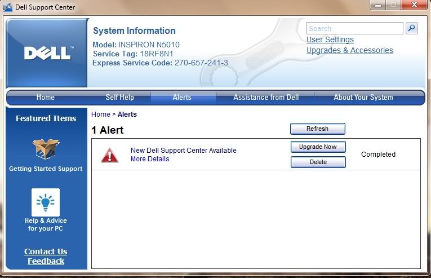The width and height of the screenshot is (431, 278).
Task: Click Getting Started Support label
Action: pyautogui.click(x=46, y=169)
